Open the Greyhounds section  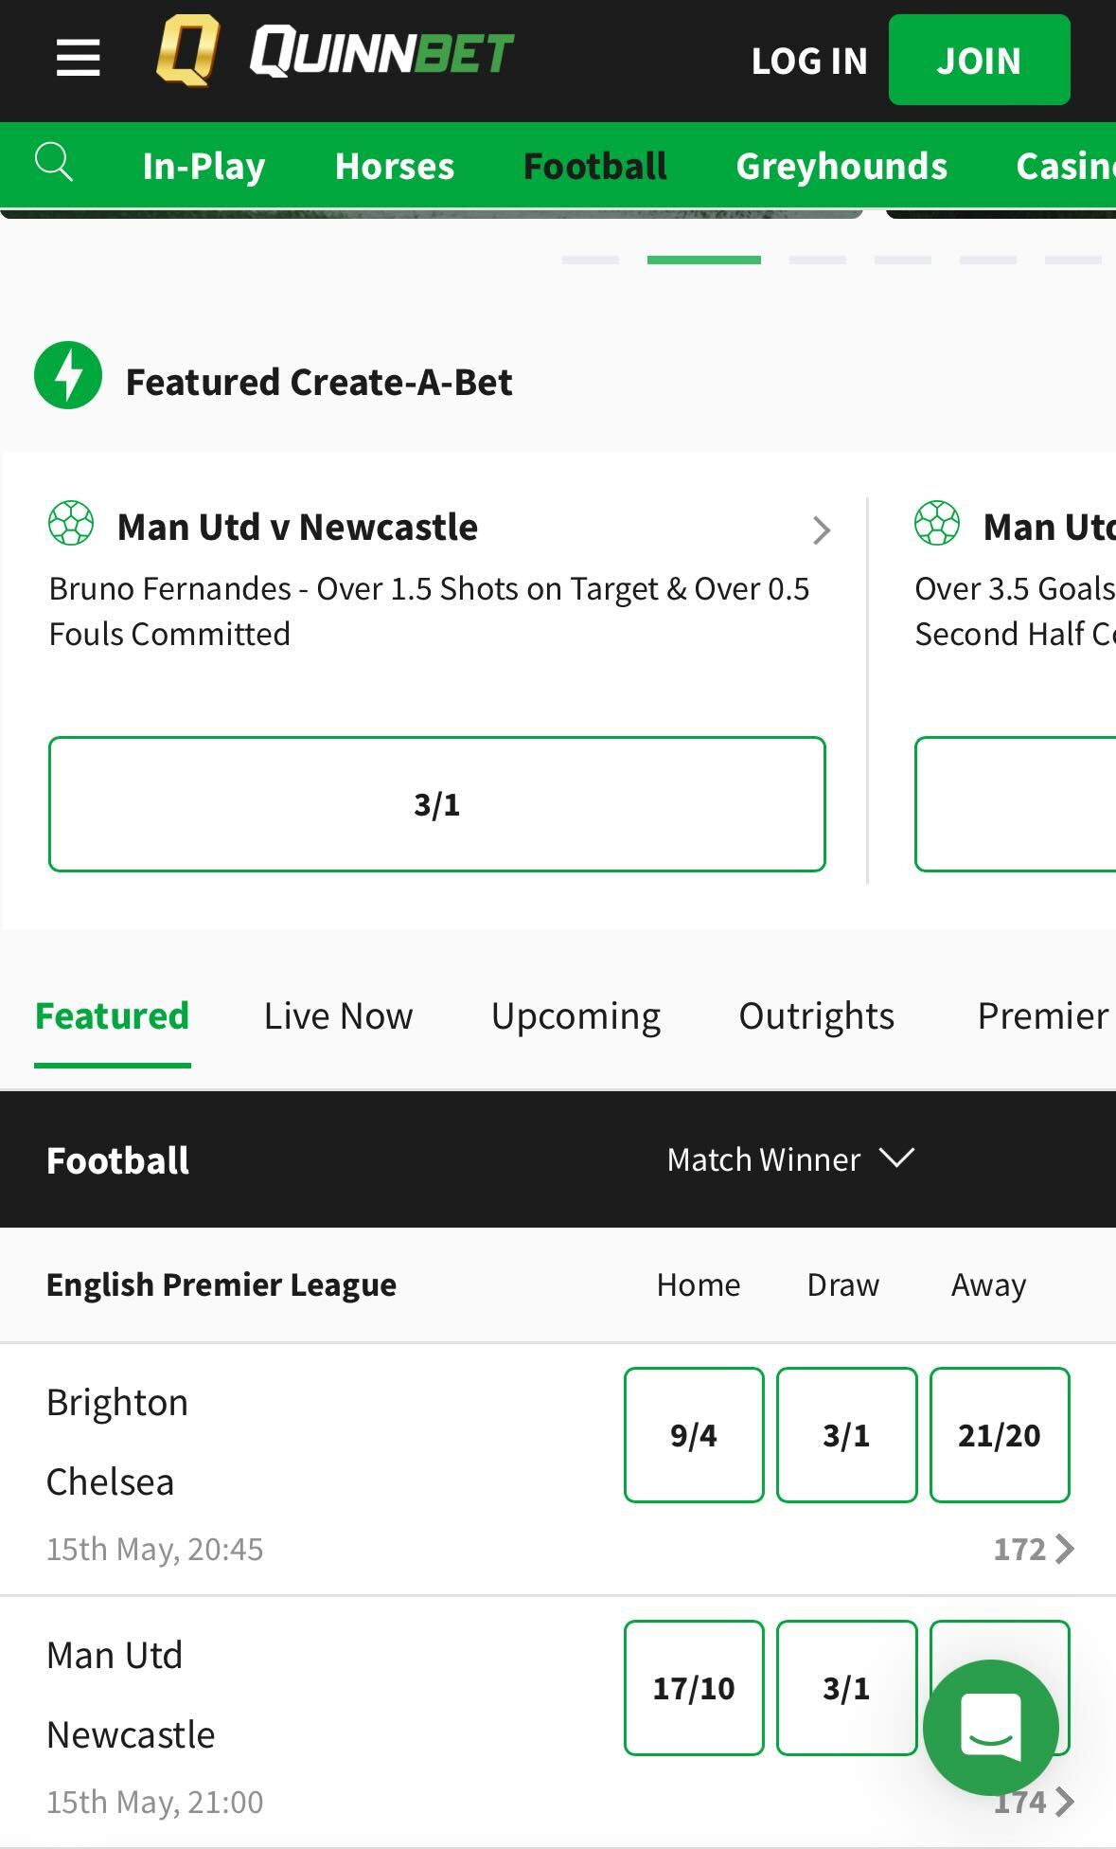click(x=841, y=166)
